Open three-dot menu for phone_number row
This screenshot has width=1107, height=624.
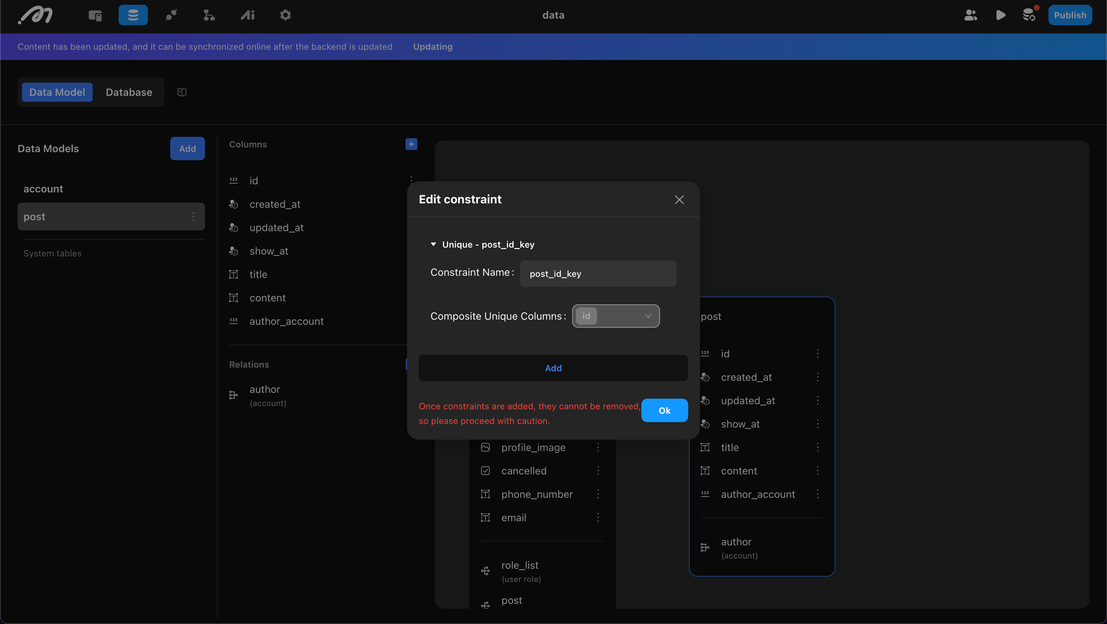[598, 494]
